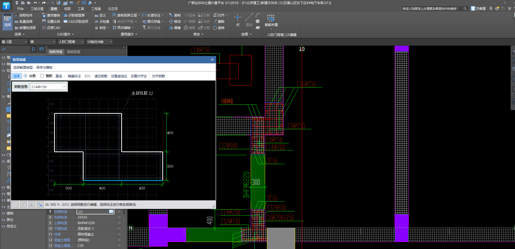Click the 智能布置 smart layout icon
This screenshot has width=515, height=249.
[271, 18]
